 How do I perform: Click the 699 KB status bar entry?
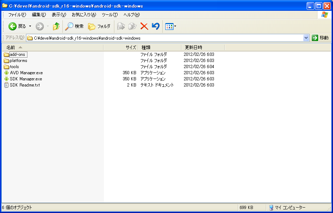point(246,208)
